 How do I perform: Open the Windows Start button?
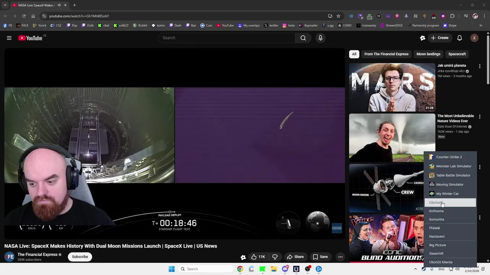(x=171, y=269)
